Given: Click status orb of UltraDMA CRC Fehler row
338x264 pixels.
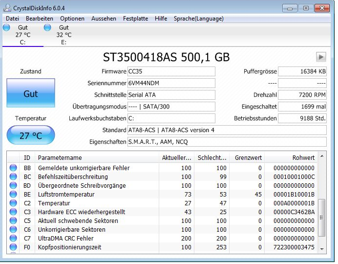Looking at the screenshot, I should tap(13, 239).
